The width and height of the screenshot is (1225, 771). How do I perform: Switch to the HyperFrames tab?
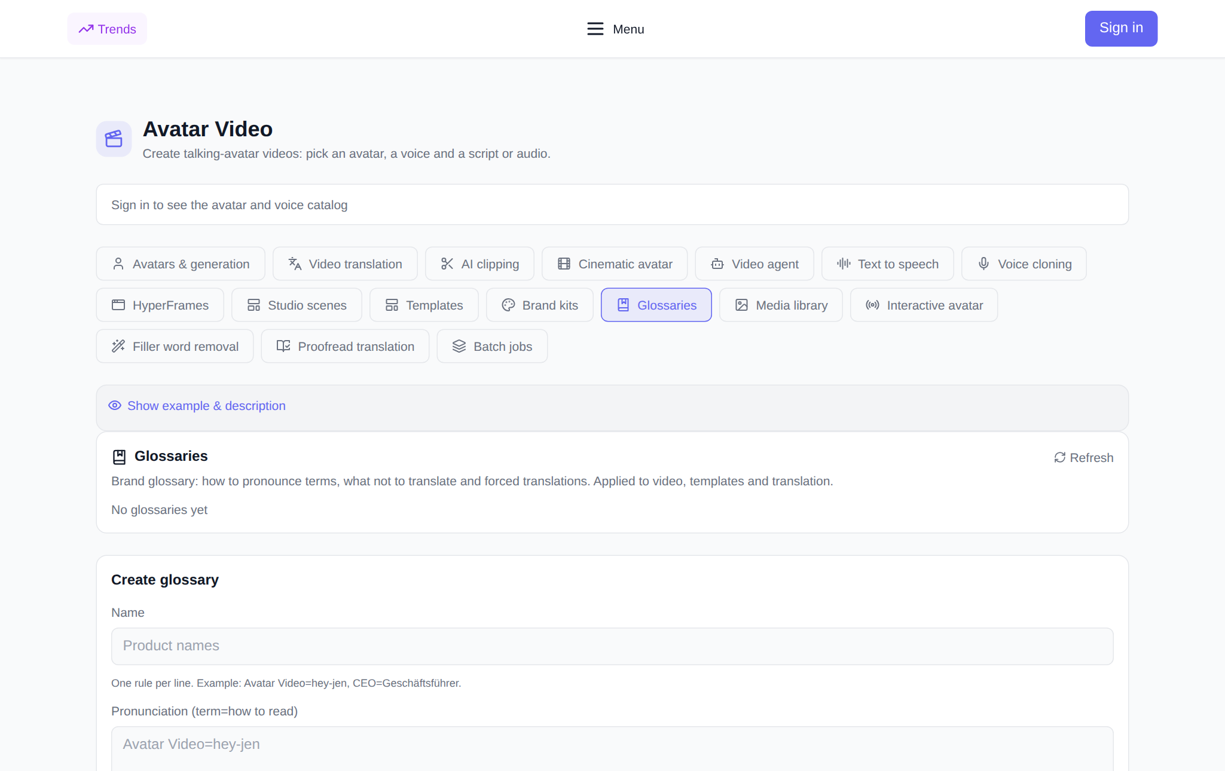[x=160, y=305]
